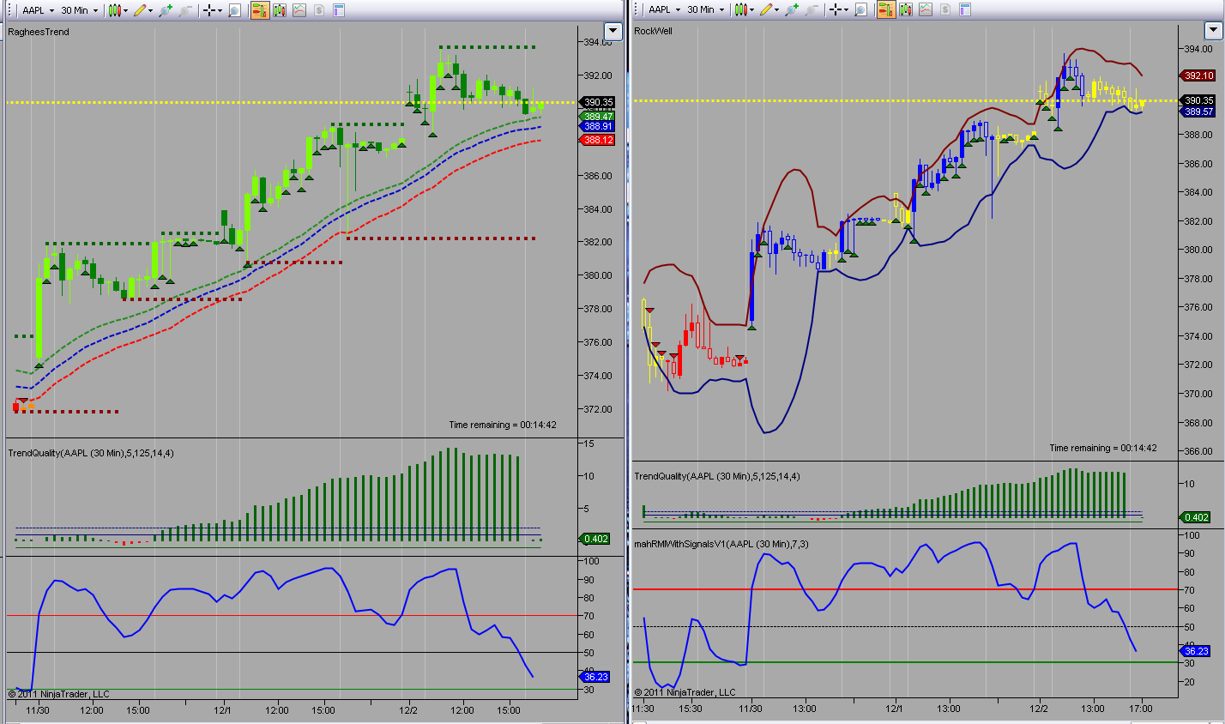Click the 0.402 TrendQuality marker on RagheesTrend chart

coord(595,539)
